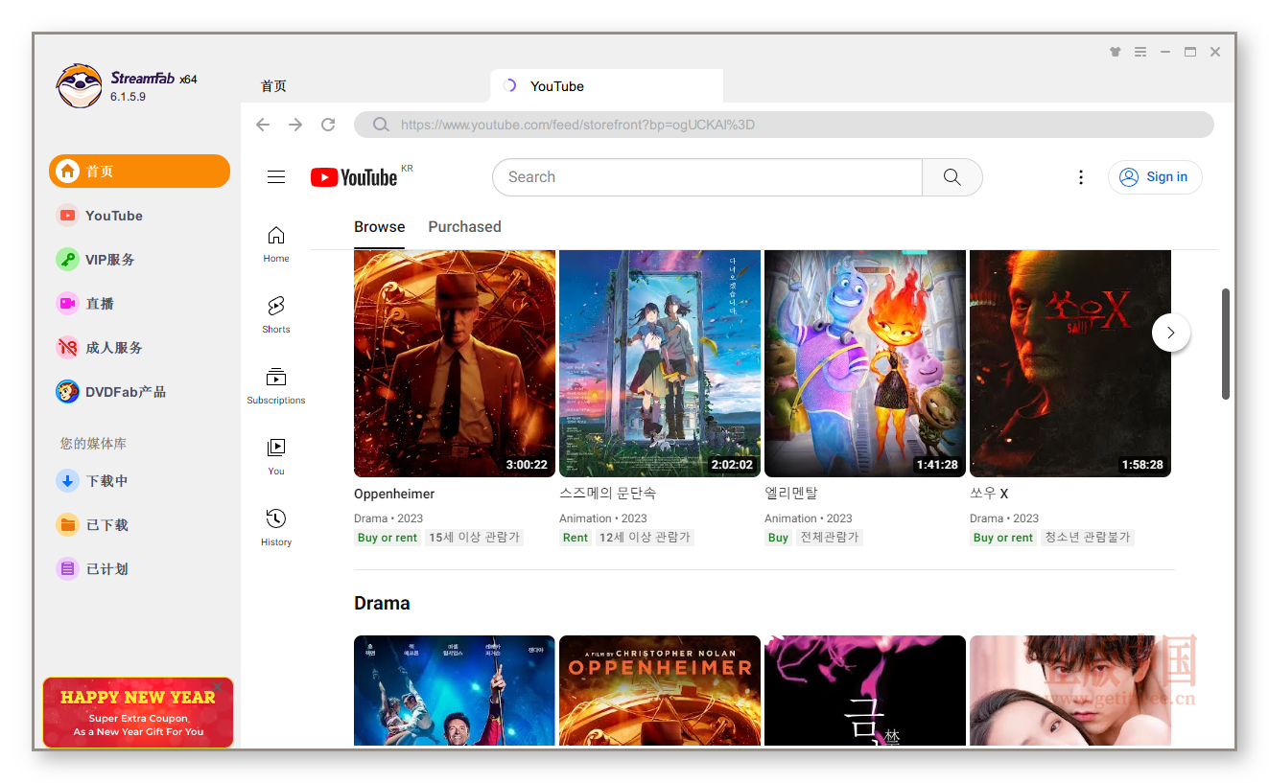Screen dimensions: 1269x783
Task: Open the Suzume 2:02:02 poster thumbnail
Action: [660, 364]
